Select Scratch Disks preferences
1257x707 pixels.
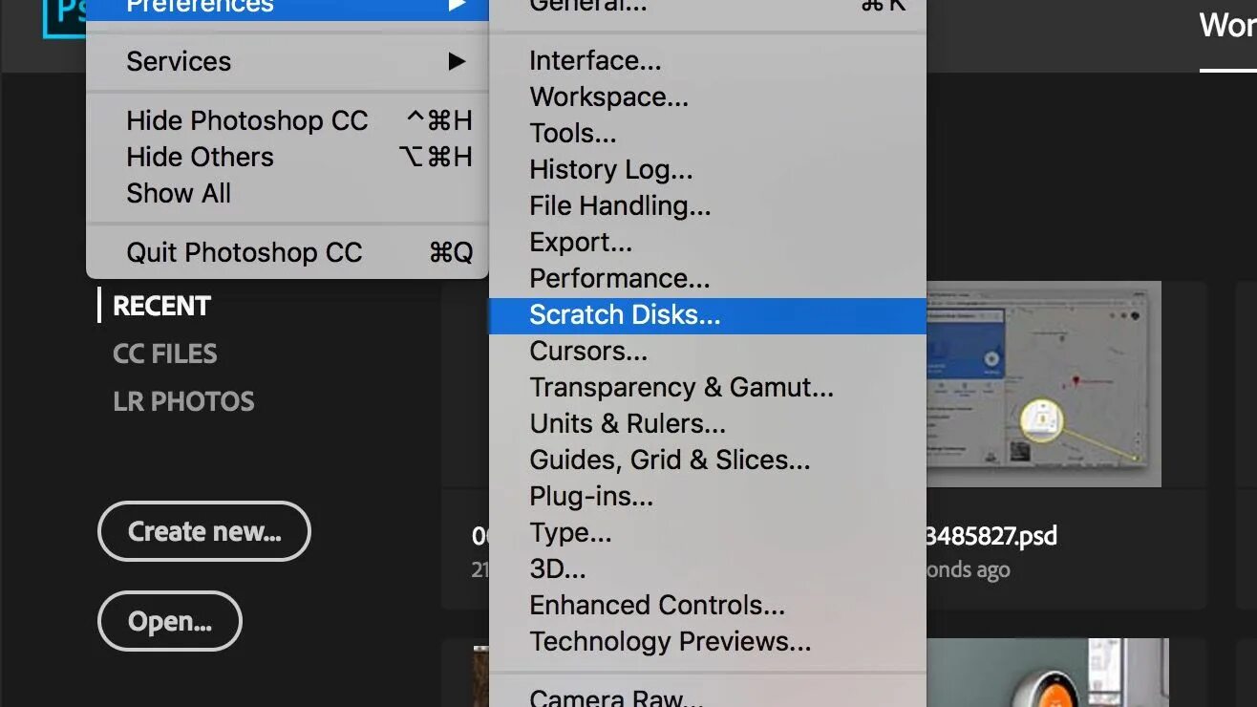coord(708,315)
